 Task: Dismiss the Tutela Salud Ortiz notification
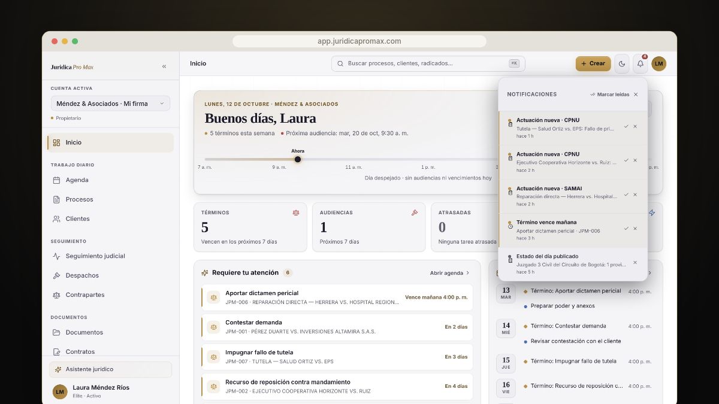pyautogui.click(x=635, y=126)
